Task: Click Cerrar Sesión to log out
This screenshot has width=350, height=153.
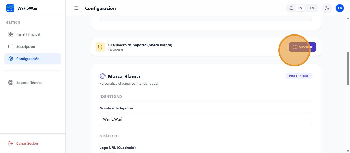Action: [x=27, y=143]
